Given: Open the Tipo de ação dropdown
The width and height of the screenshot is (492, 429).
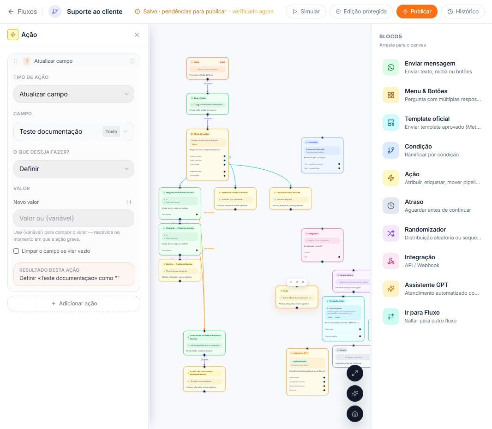Looking at the screenshot, I should [74, 94].
